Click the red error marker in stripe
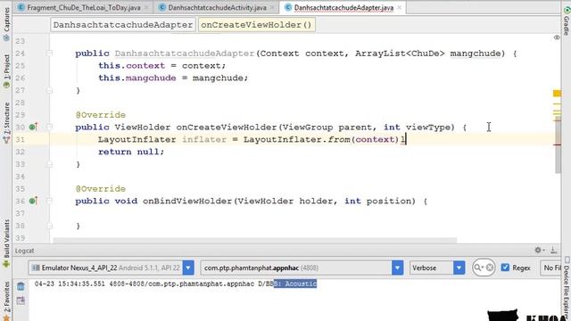Screen dimensions: 571x321 [557, 144]
